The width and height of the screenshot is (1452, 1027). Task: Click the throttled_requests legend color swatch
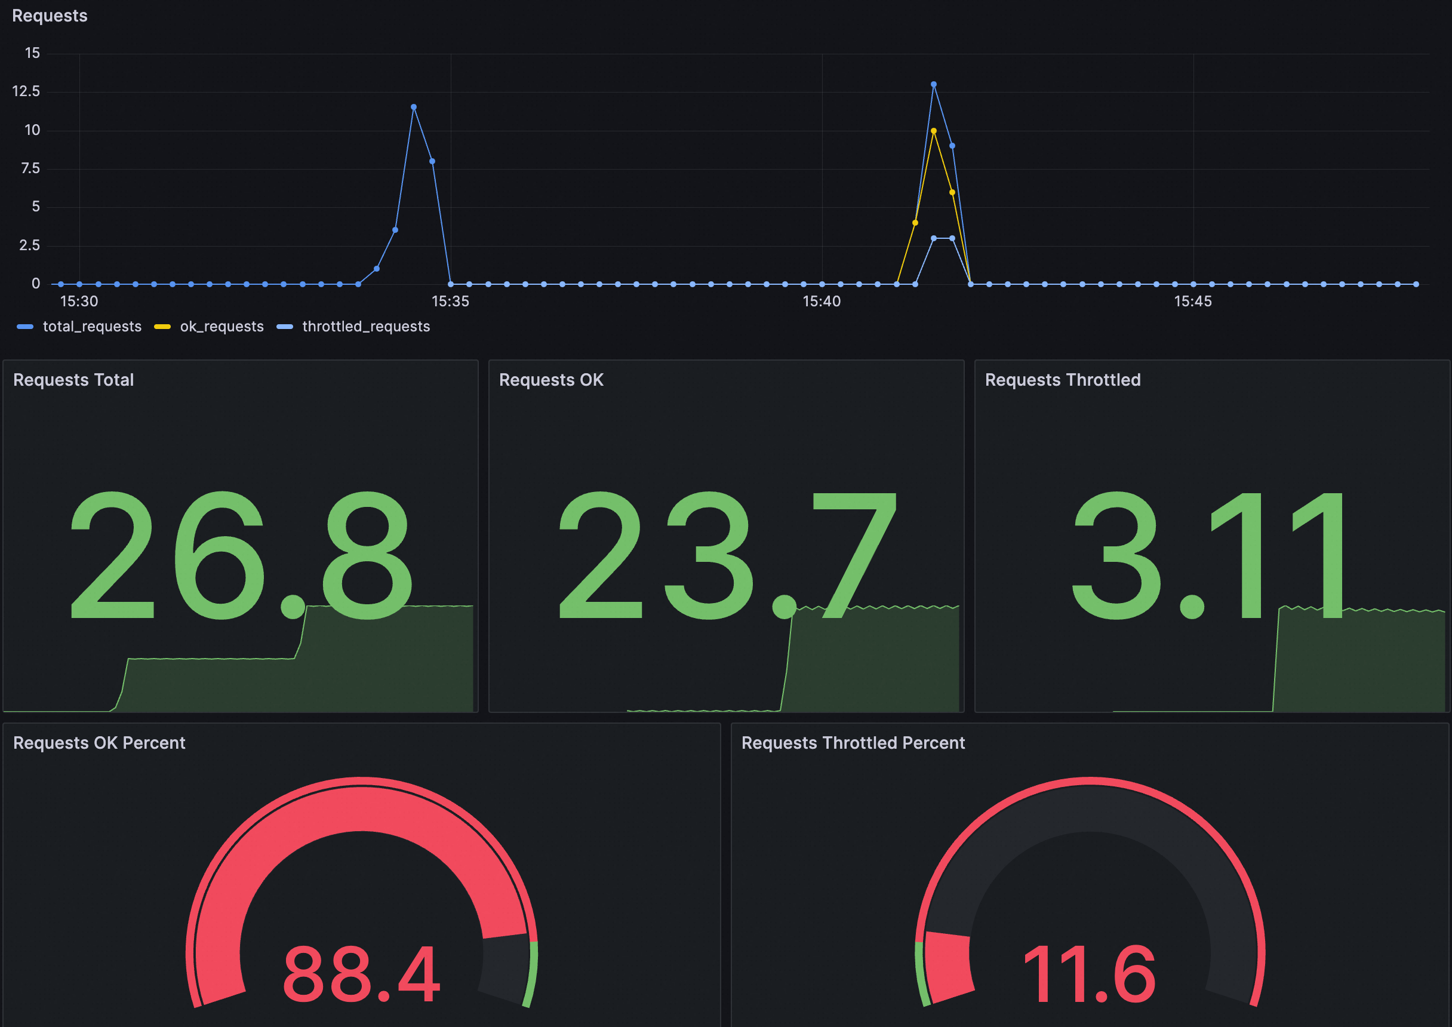coord(285,327)
